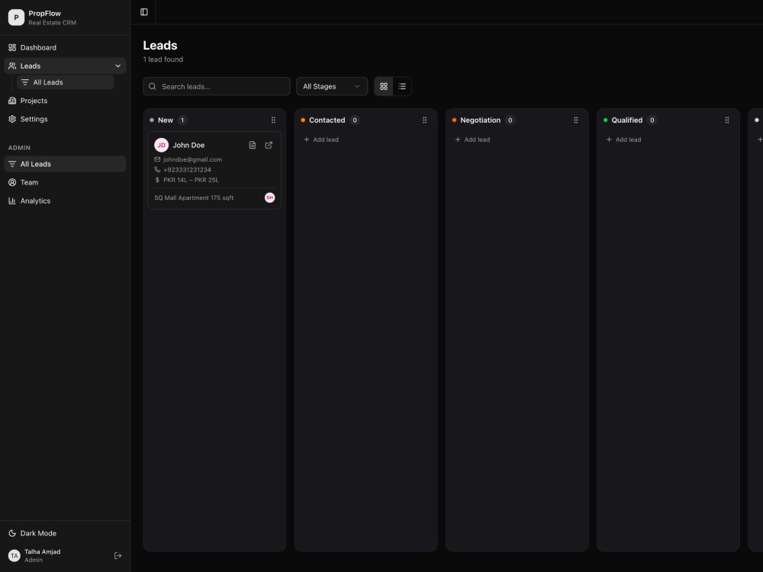
Task: Click the Negotiation column drag handle
Action: (x=576, y=121)
